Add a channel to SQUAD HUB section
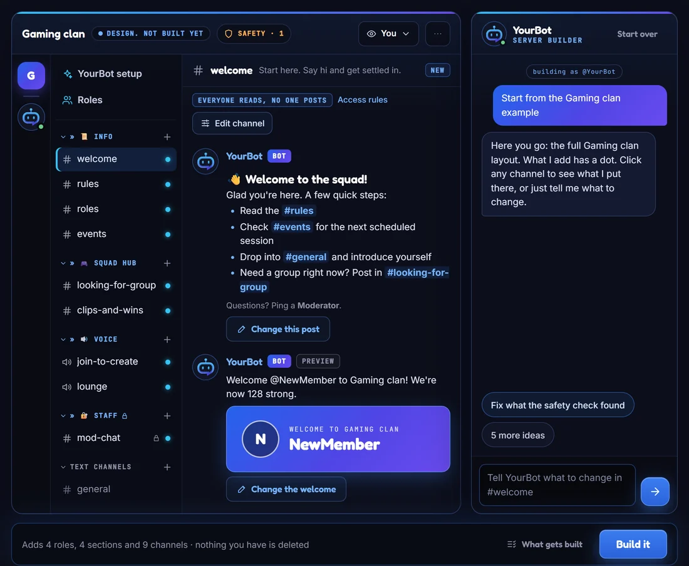This screenshot has height=566, width=689. (167, 263)
